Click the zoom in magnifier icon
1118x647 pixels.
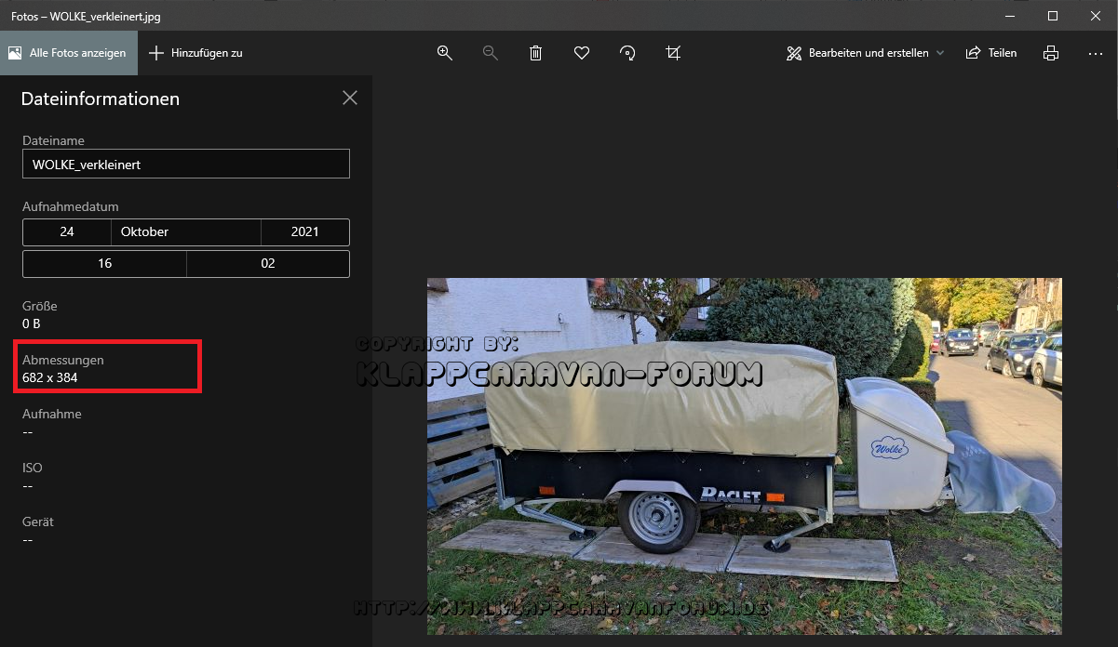pyautogui.click(x=445, y=53)
